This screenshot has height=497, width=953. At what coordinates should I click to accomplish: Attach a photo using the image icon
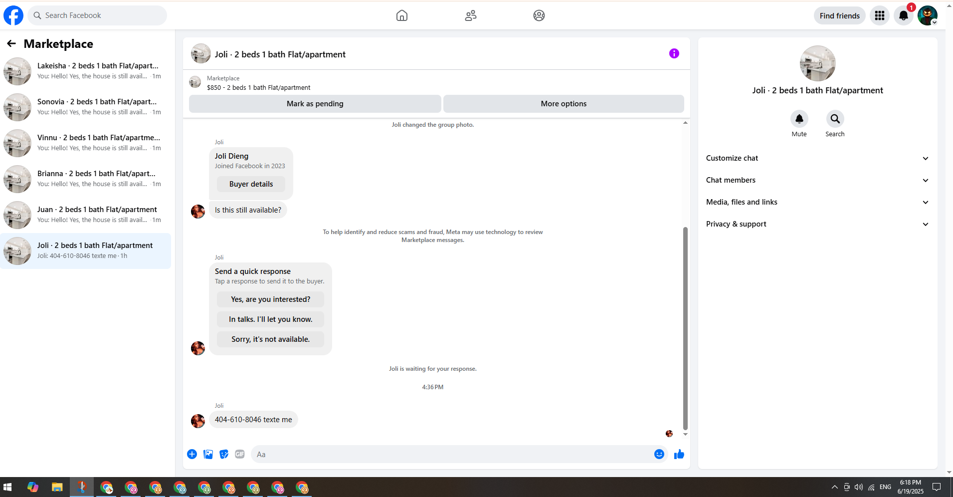pyautogui.click(x=208, y=454)
